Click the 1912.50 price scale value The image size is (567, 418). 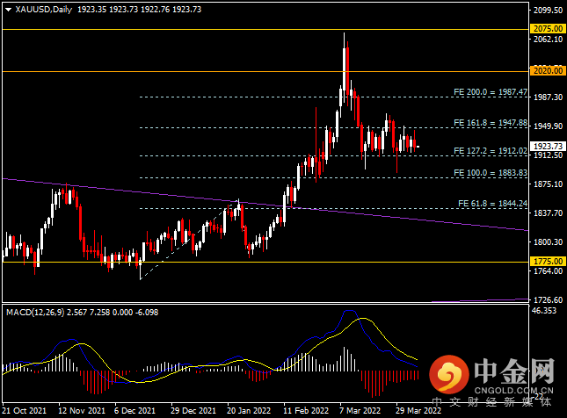[x=549, y=155]
